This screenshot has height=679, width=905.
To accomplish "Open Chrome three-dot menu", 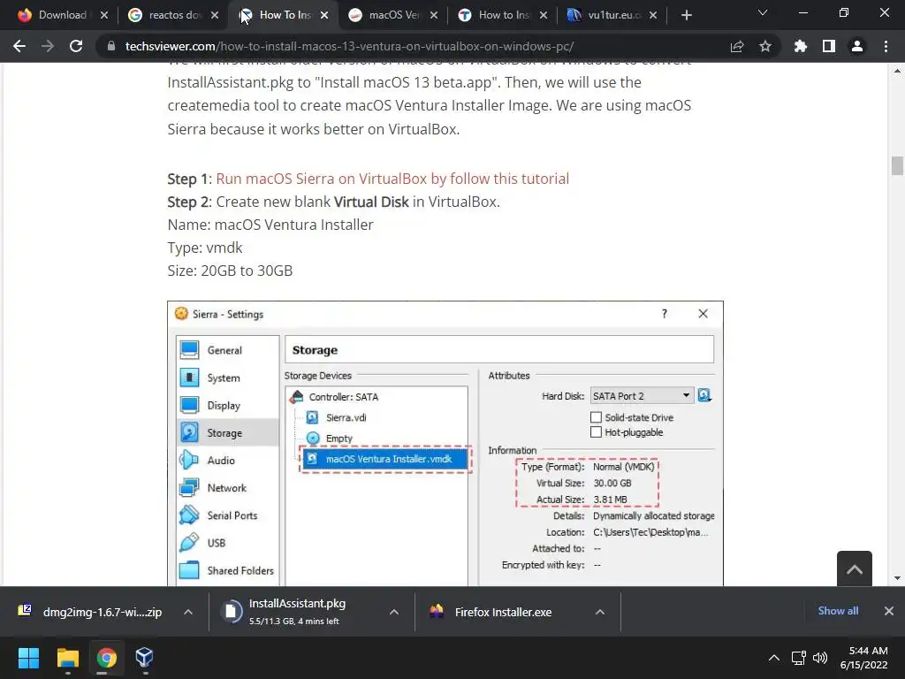I will tap(886, 46).
